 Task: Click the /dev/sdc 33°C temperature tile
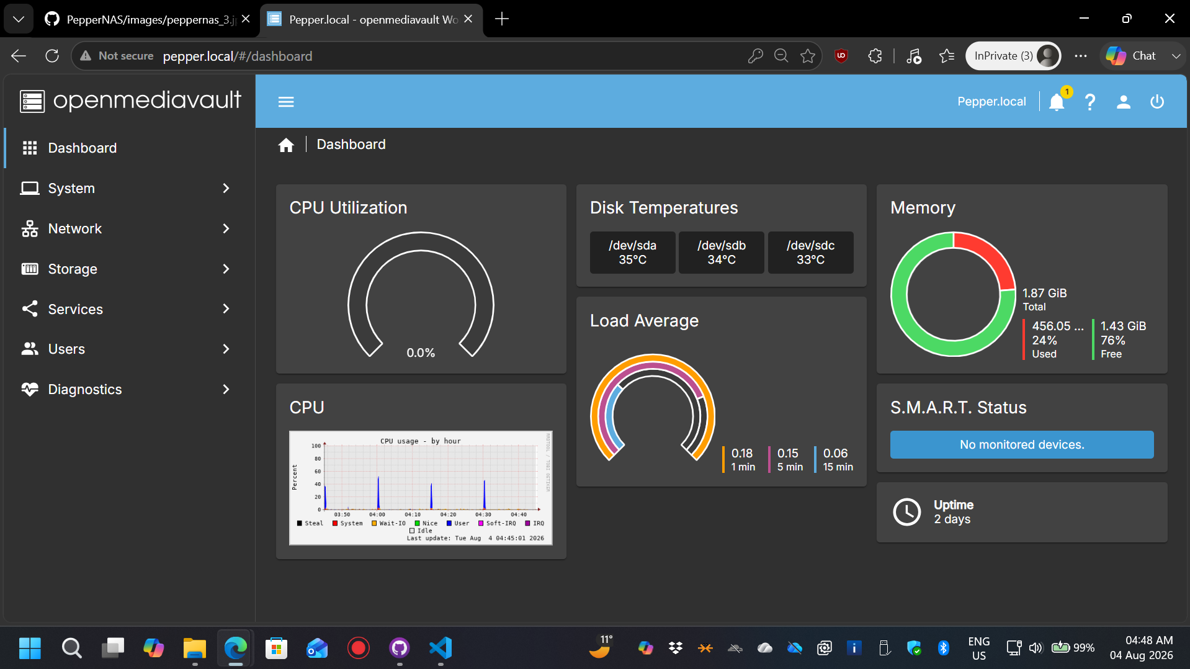(x=810, y=253)
